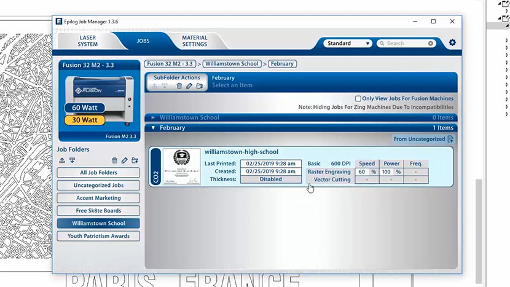Rename subfolder with SubFolder Actions pencil icon
Screen dimensions: 510x287
coord(190,86)
